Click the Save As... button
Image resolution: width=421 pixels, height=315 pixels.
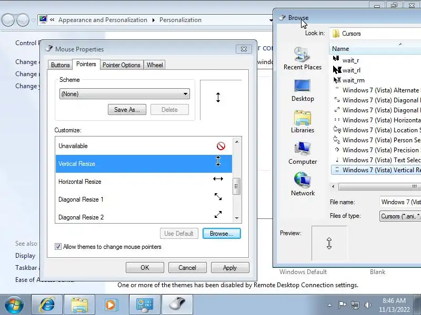click(127, 110)
